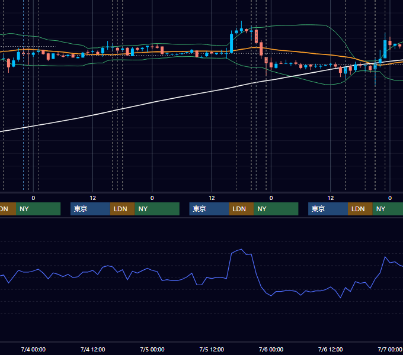Click the 7/7 00:00 date label
The height and width of the screenshot is (355, 403).
(390, 349)
